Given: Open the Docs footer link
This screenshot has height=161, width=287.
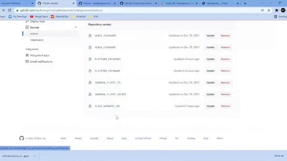Looking at the screenshot, I should tap(124, 138).
